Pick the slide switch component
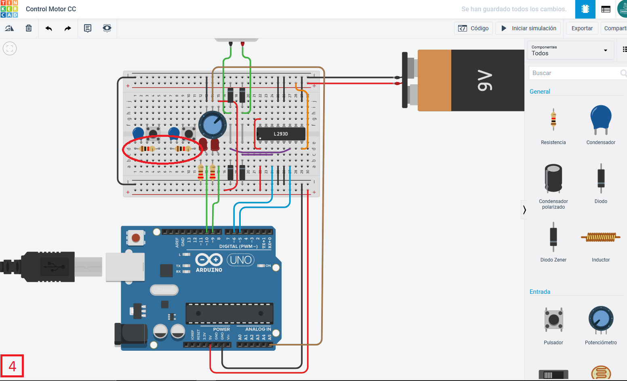 (x=553, y=374)
